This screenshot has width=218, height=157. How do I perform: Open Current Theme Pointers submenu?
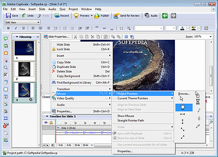pyautogui.click(x=143, y=98)
